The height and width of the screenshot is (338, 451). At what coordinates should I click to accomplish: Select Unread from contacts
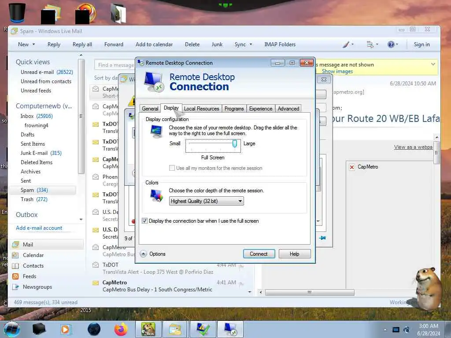[46, 81]
